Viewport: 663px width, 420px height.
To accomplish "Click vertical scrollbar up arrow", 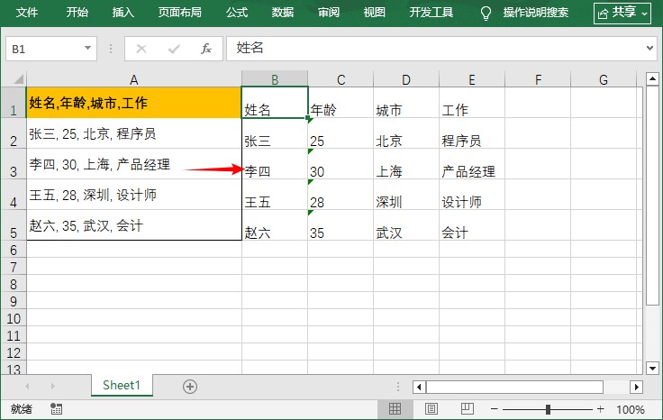I will [x=652, y=78].
